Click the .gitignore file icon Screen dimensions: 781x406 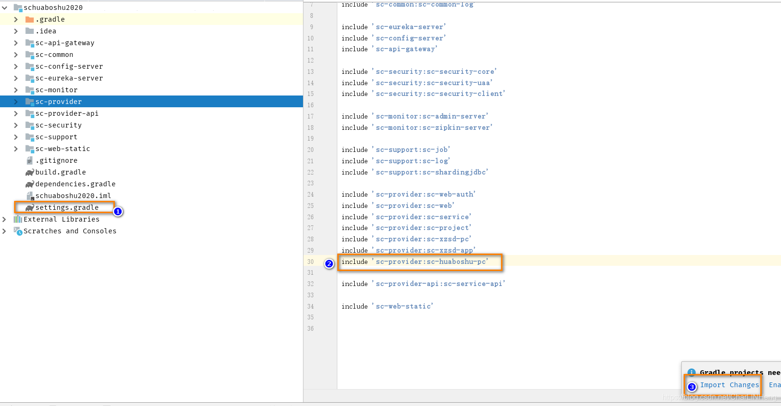[30, 160]
